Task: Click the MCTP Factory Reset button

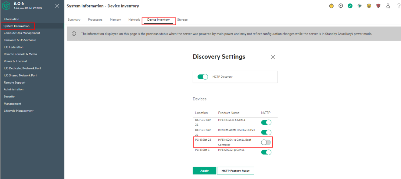Action: [235, 171]
